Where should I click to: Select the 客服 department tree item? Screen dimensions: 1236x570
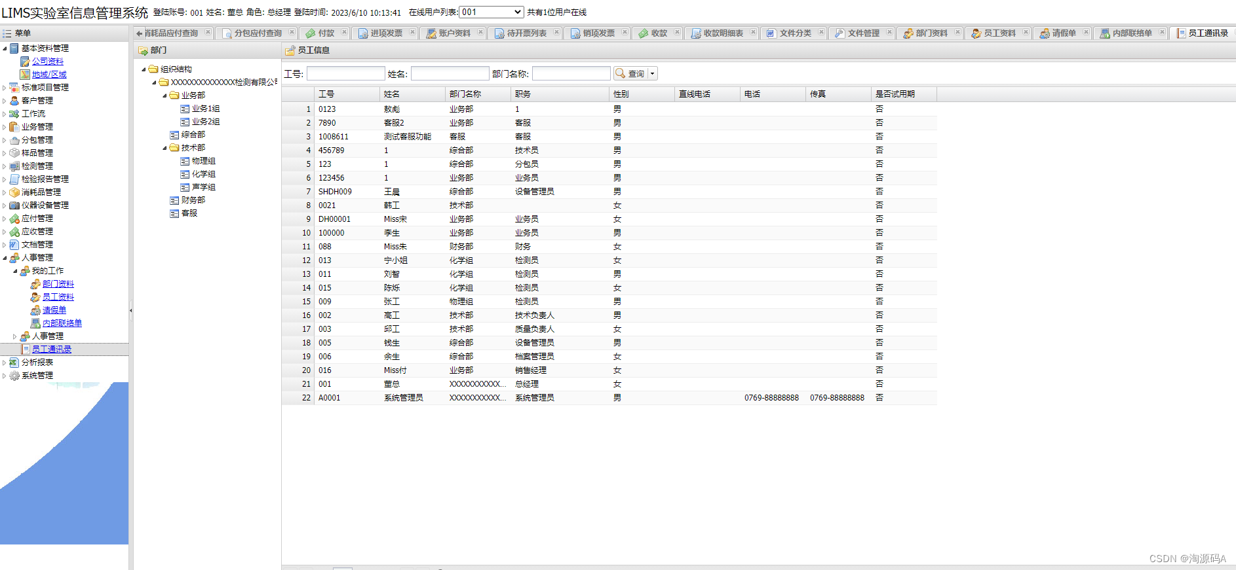tap(189, 213)
